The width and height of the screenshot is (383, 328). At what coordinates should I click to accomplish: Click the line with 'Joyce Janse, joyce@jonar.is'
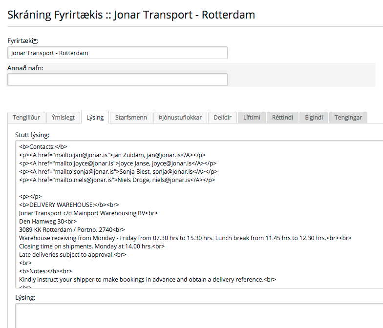coord(118,163)
